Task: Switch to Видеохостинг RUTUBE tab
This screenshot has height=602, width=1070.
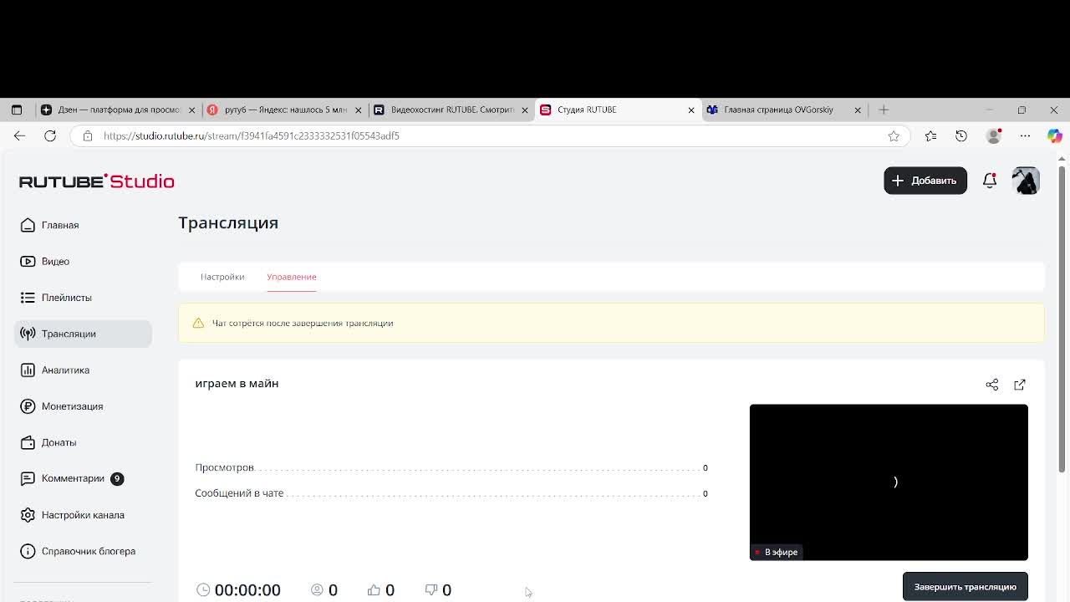Action: pos(451,110)
